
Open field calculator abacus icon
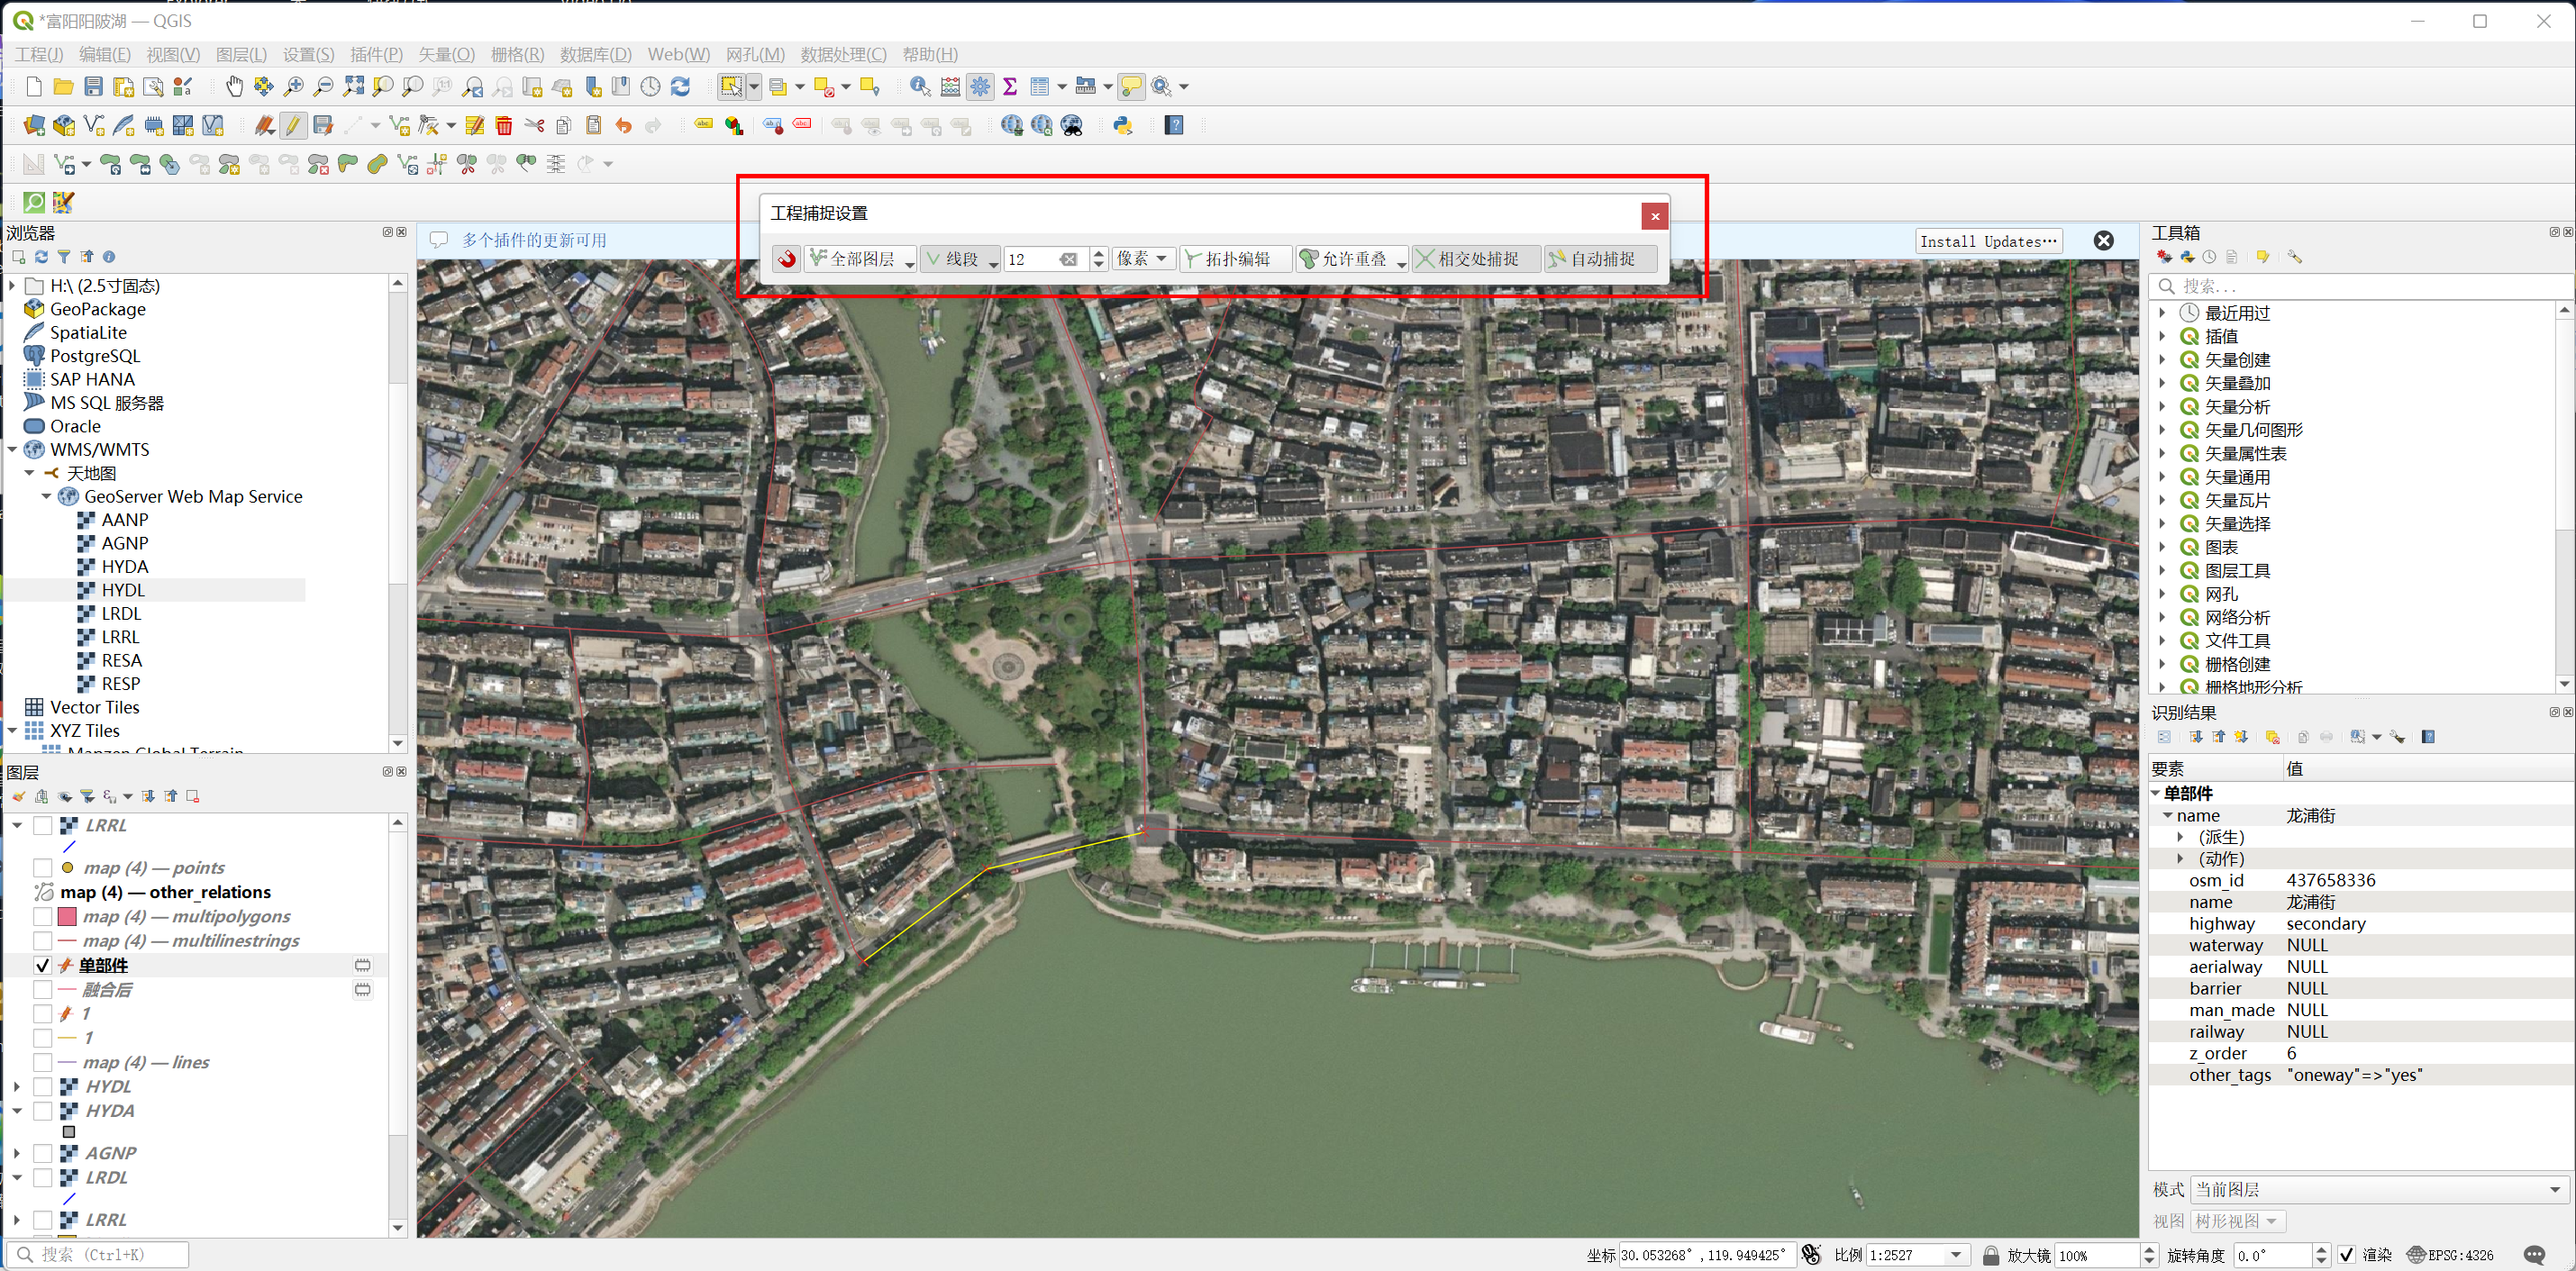pos(950,87)
